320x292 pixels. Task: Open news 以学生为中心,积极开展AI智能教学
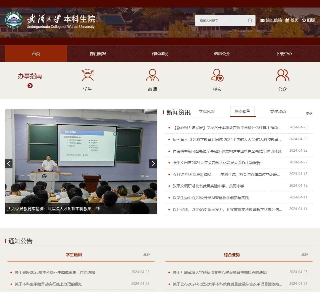click(211, 198)
